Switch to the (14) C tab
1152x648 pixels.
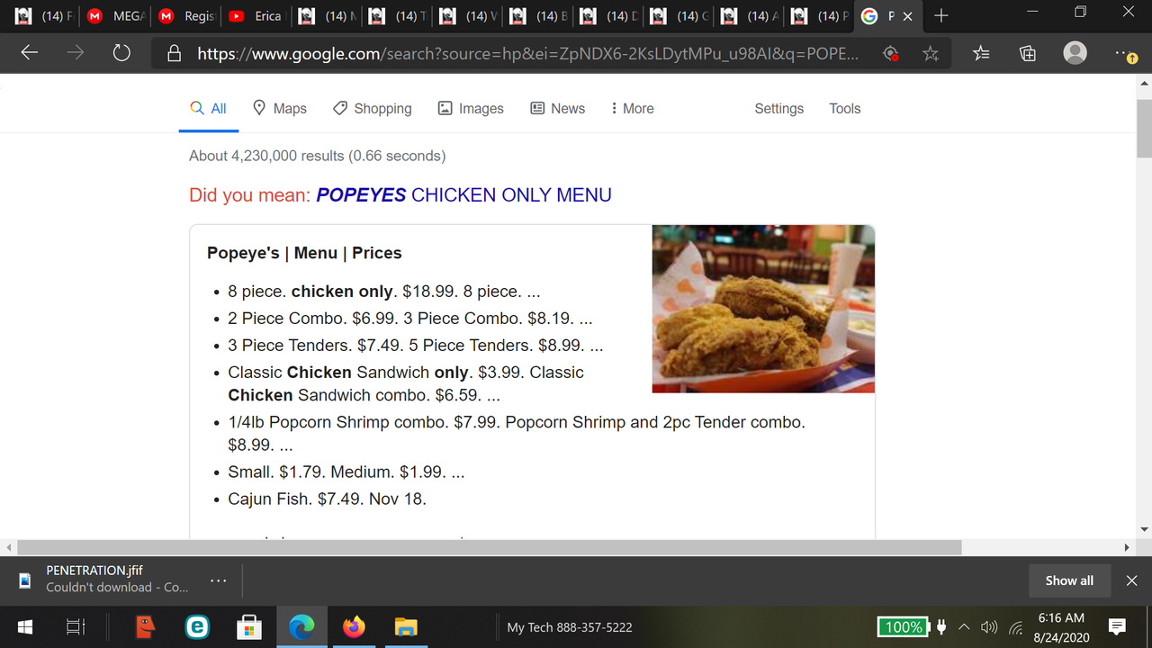678,16
